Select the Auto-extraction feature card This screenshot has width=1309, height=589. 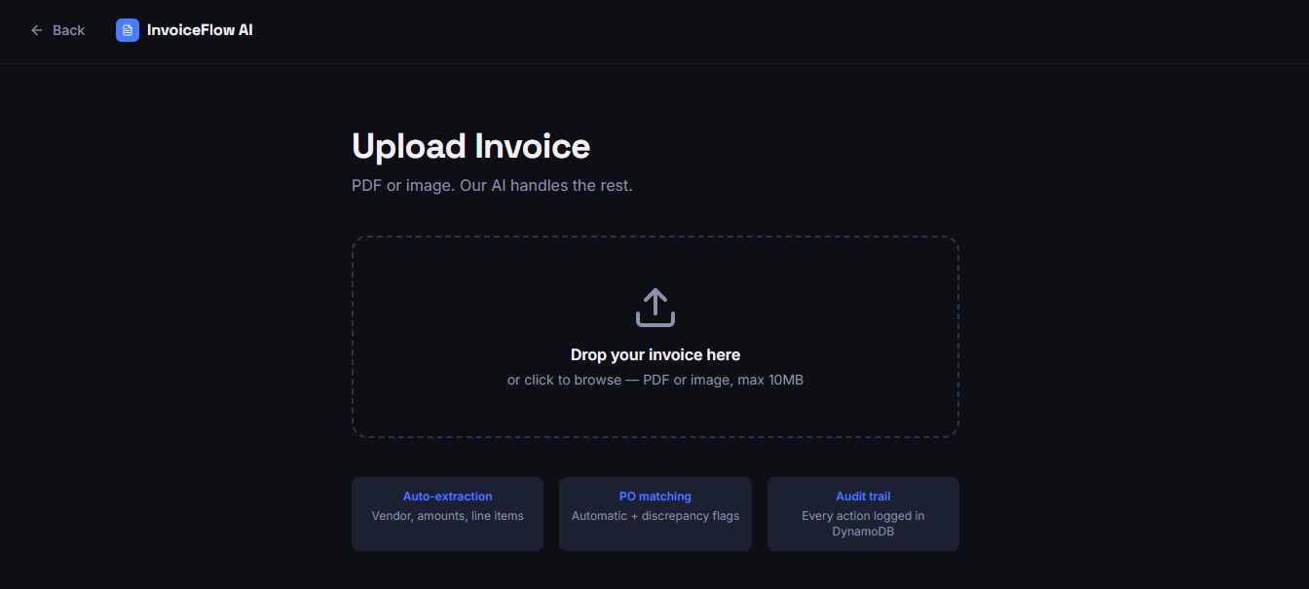pyautogui.click(x=447, y=514)
